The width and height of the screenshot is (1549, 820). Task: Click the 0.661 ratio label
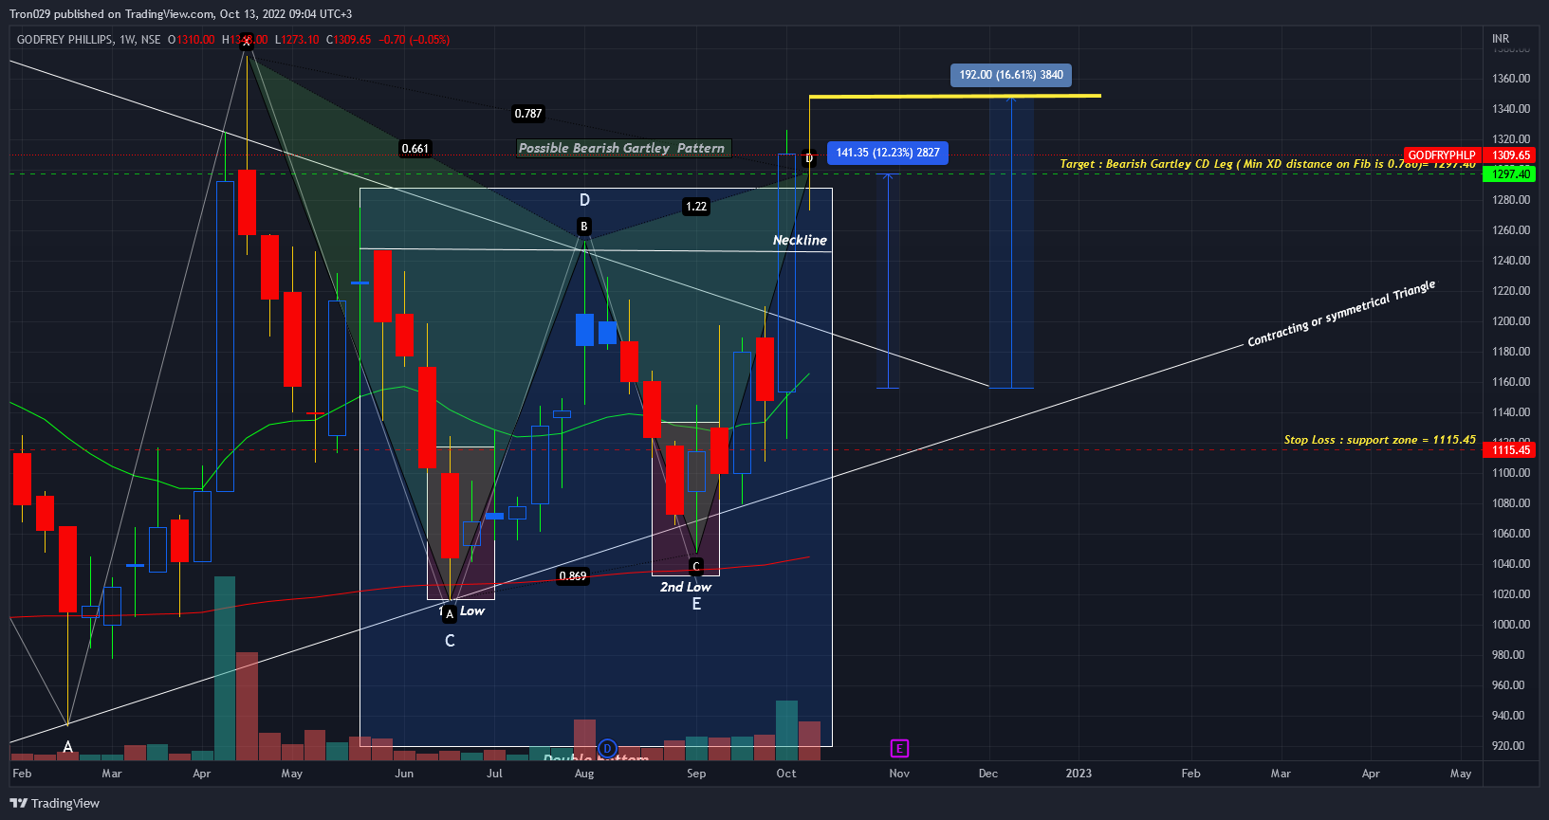coord(415,149)
